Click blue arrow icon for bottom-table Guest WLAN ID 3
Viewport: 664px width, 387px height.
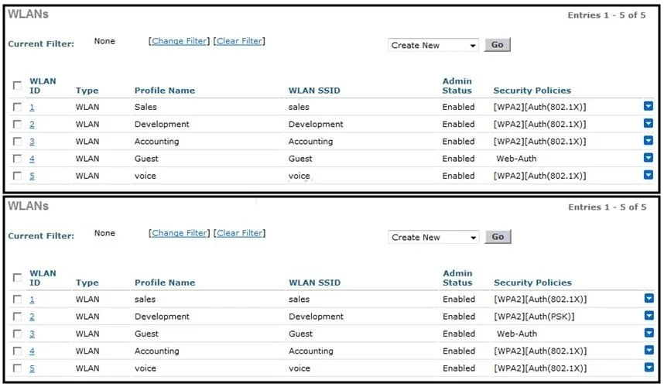coord(649,333)
